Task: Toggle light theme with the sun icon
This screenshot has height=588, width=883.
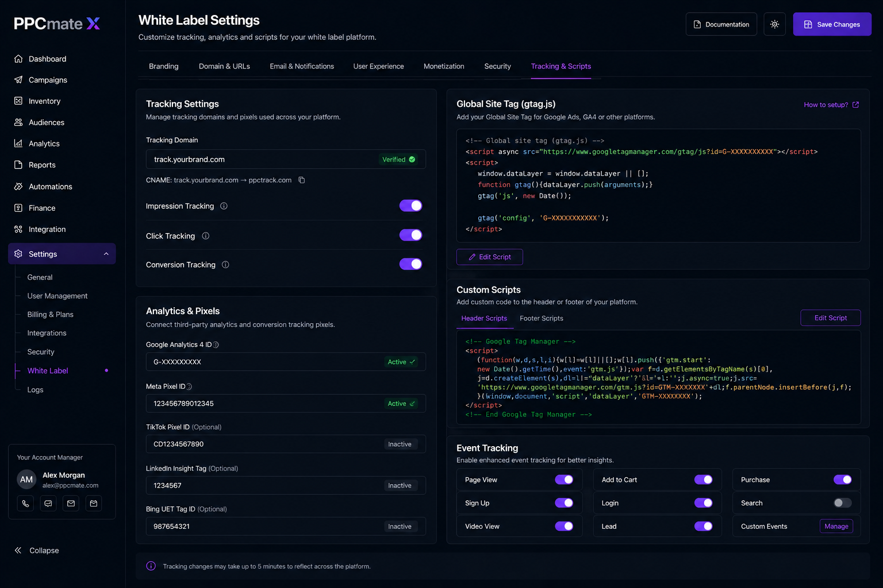Action: pos(774,24)
